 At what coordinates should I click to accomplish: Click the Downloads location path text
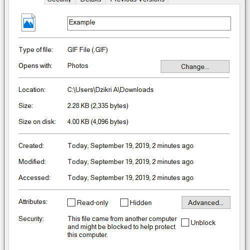pos(110,90)
